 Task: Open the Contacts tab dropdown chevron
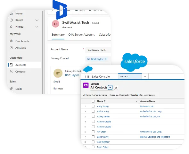pyautogui.click(x=145, y=76)
